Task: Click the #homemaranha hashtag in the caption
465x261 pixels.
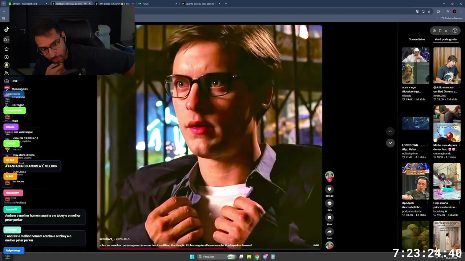Action: click(x=215, y=245)
